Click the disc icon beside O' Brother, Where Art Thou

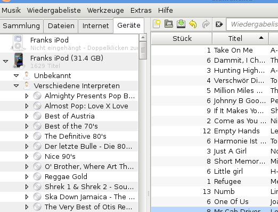click(37, 166)
